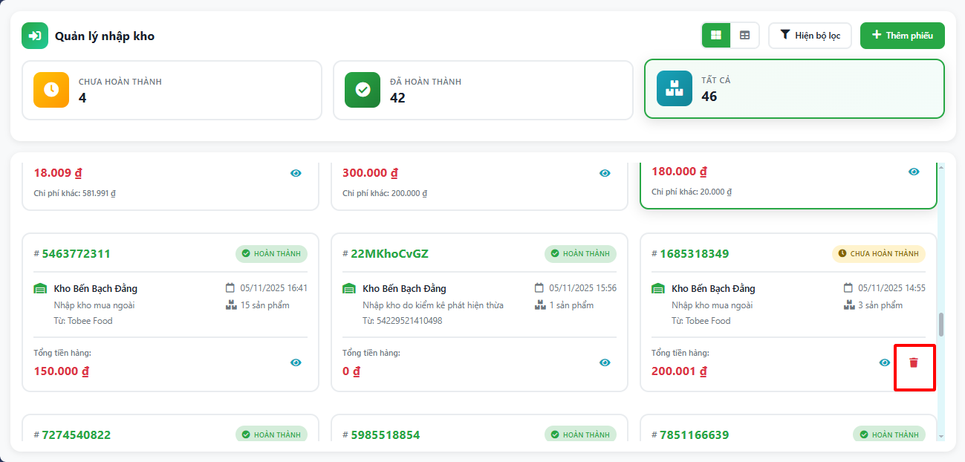
Task: Click eye icon on 18.009 đ card
Action: coord(296,173)
